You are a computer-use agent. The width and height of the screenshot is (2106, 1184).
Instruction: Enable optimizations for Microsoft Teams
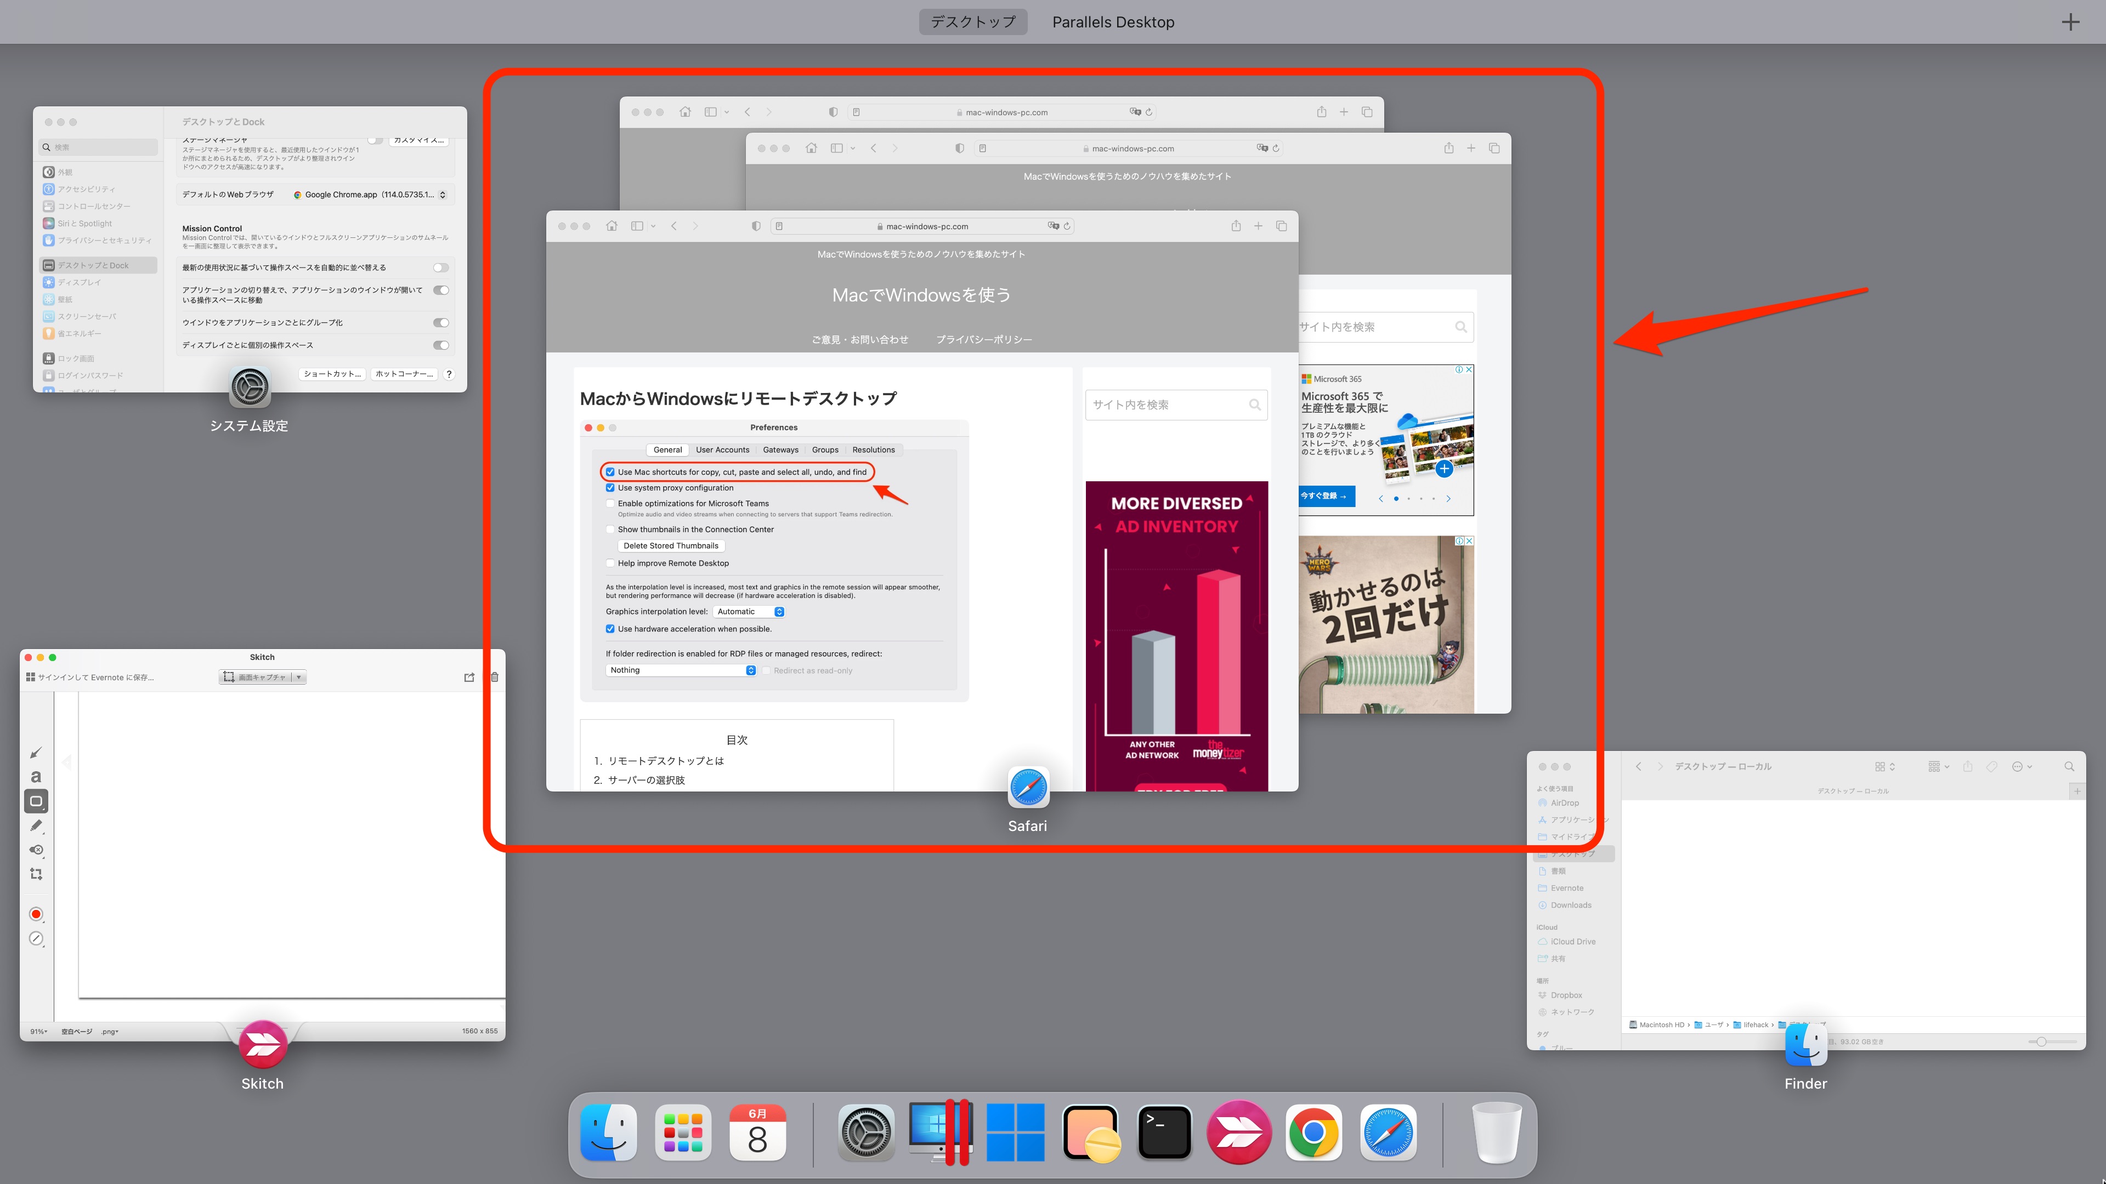(611, 503)
